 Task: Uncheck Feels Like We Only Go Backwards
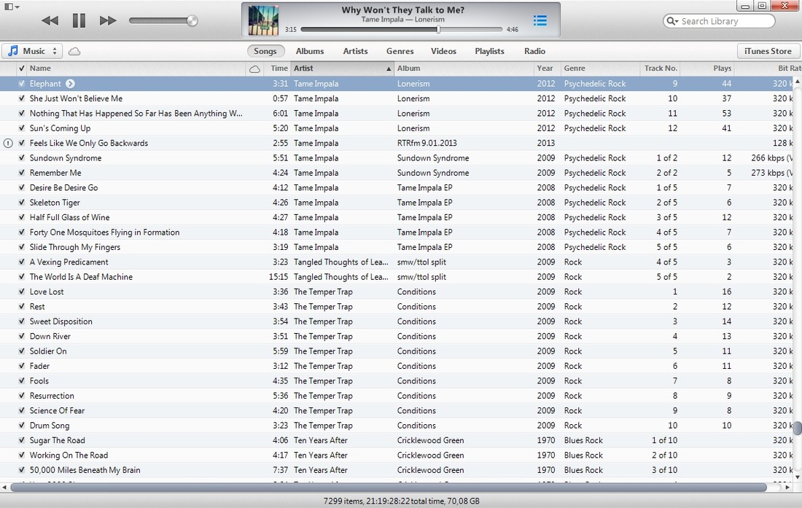pos(21,143)
